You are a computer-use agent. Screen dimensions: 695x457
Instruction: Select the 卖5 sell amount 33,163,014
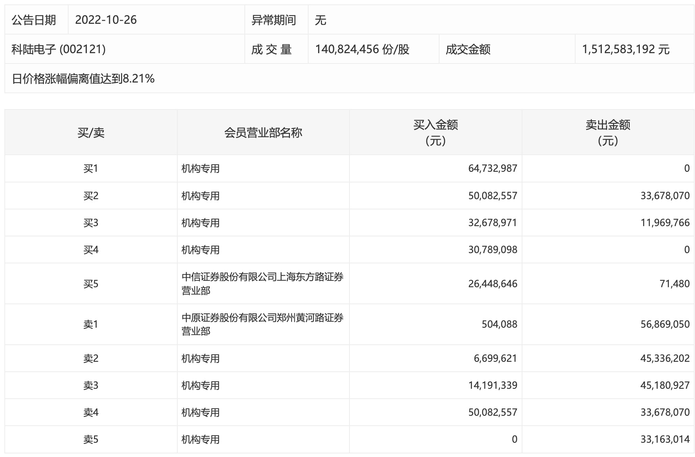click(665, 440)
